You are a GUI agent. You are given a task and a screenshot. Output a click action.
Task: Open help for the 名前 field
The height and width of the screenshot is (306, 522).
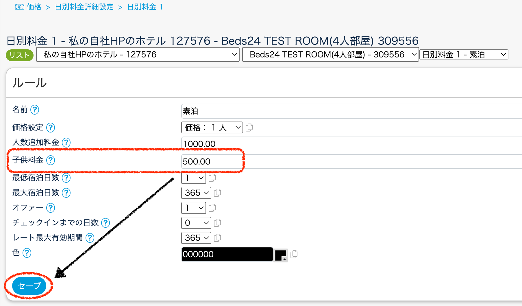coord(34,110)
